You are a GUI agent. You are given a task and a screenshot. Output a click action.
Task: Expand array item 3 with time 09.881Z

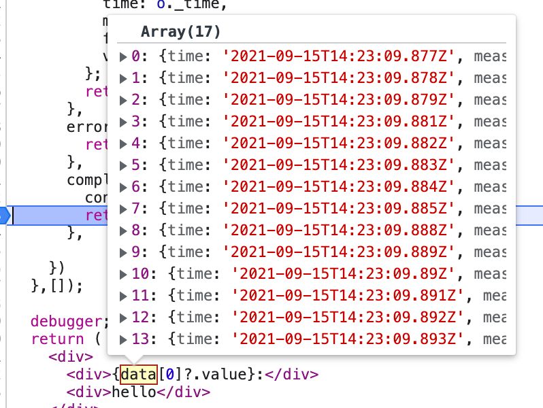tap(123, 122)
